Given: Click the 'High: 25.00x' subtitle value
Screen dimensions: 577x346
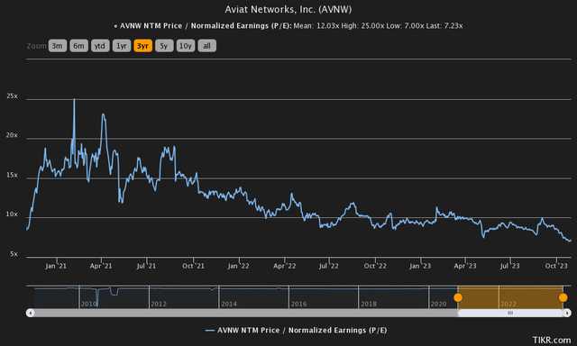Looking at the screenshot, I should [362, 26].
